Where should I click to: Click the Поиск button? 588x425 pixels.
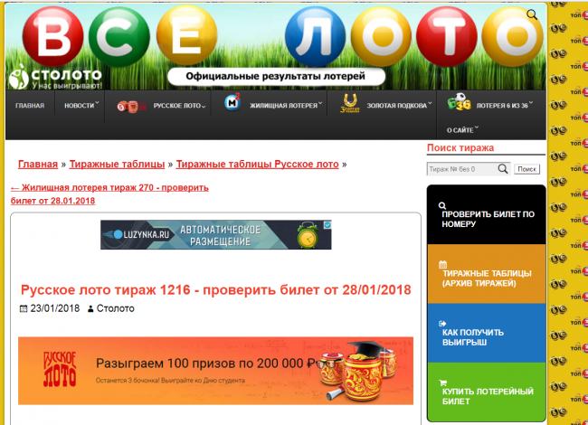(526, 169)
